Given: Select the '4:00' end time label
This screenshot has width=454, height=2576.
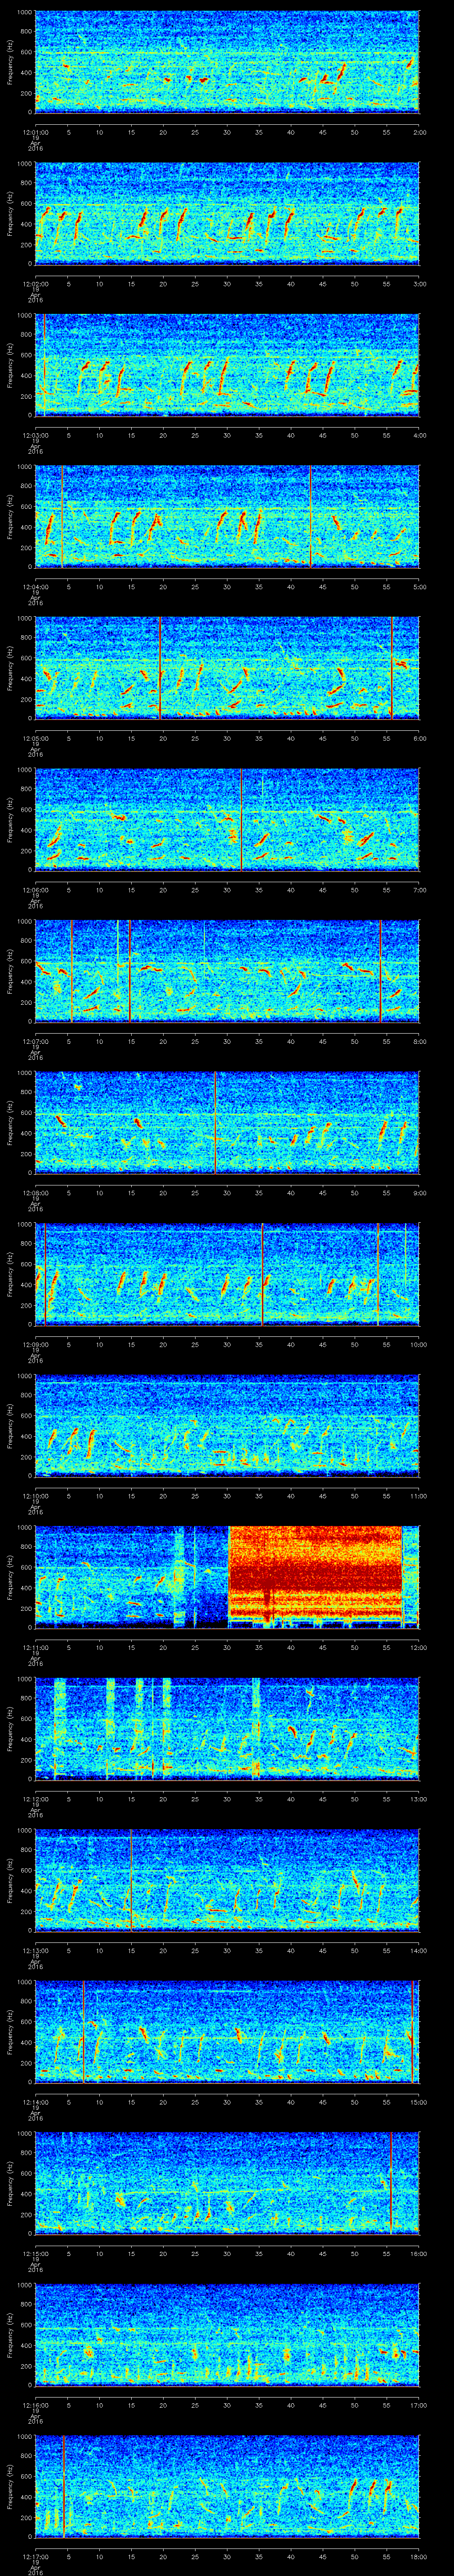Looking at the screenshot, I should [x=419, y=435].
